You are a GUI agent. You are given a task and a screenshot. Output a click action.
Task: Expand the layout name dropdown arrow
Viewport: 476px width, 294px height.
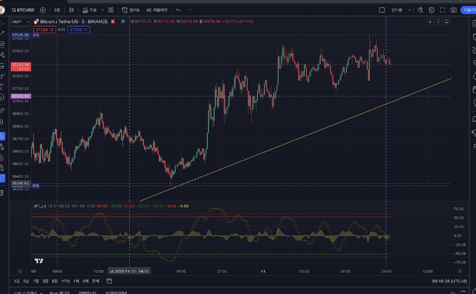409,10
